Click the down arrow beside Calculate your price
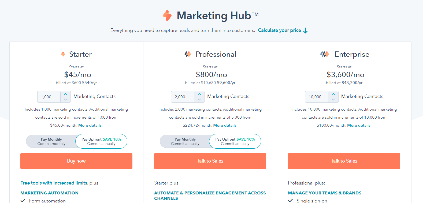The image size is (423, 203). 305,31
